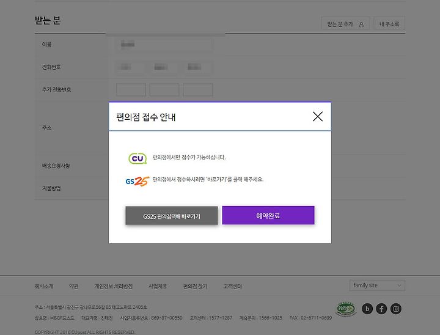Open the family site dropdown
Image resolution: width=440 pixels, height=335 pixels.
(x=377, y=285)
